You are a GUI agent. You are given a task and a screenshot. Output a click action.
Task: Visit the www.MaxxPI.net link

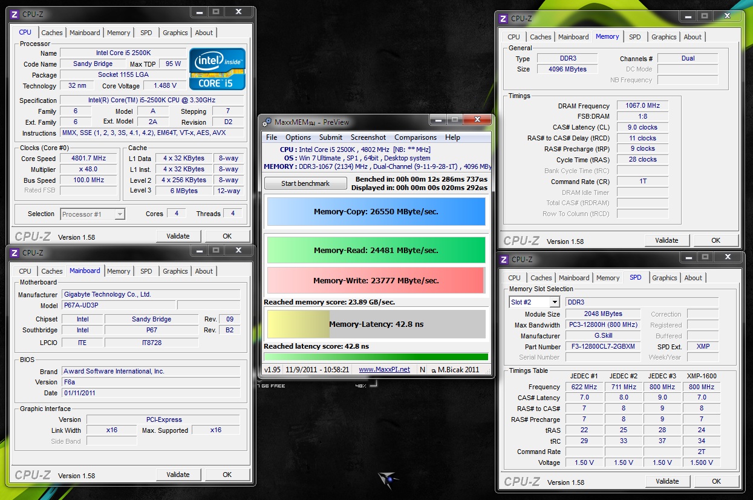[384, 369]
